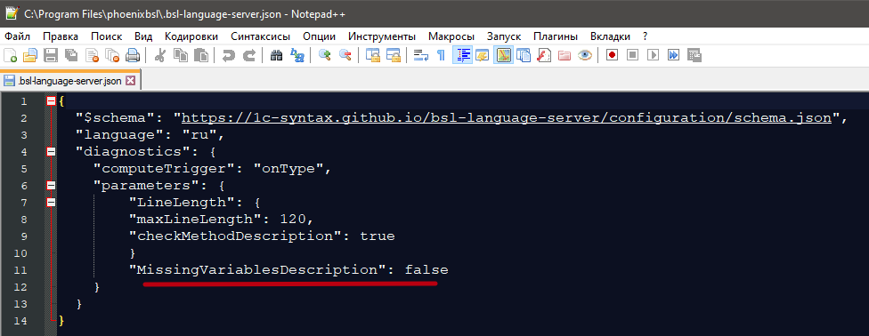Open the Инструменты menu
This screenshot has width=869, height=336.
coord(382,36)
